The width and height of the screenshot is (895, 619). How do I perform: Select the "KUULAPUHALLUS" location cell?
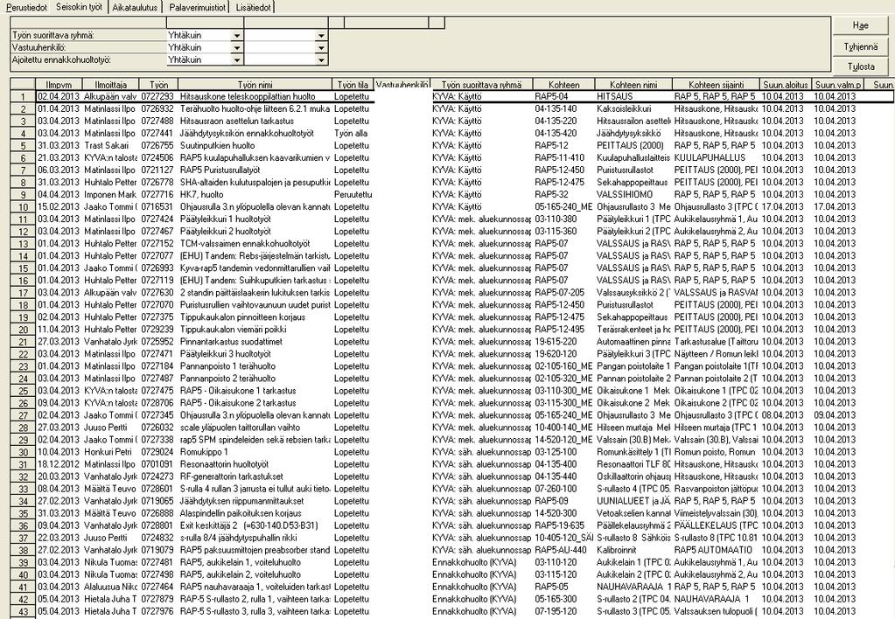[716, 158]
